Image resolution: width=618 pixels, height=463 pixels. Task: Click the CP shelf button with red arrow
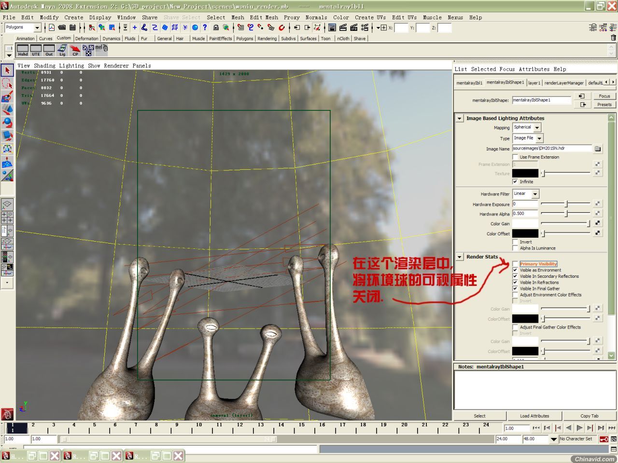[75, 50]
